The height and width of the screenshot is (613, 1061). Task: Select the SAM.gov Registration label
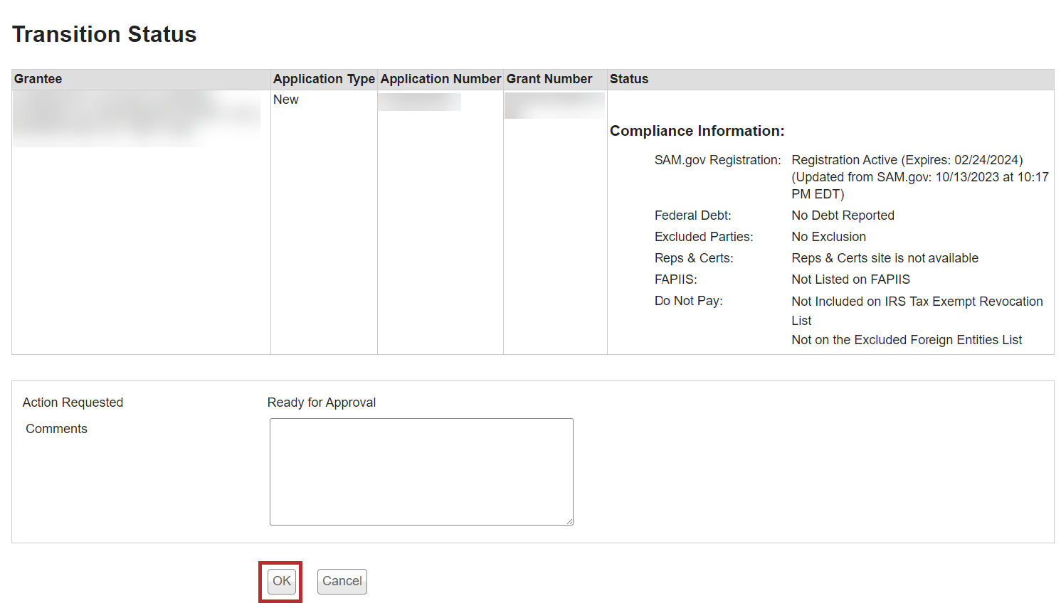tap(717, 160)
